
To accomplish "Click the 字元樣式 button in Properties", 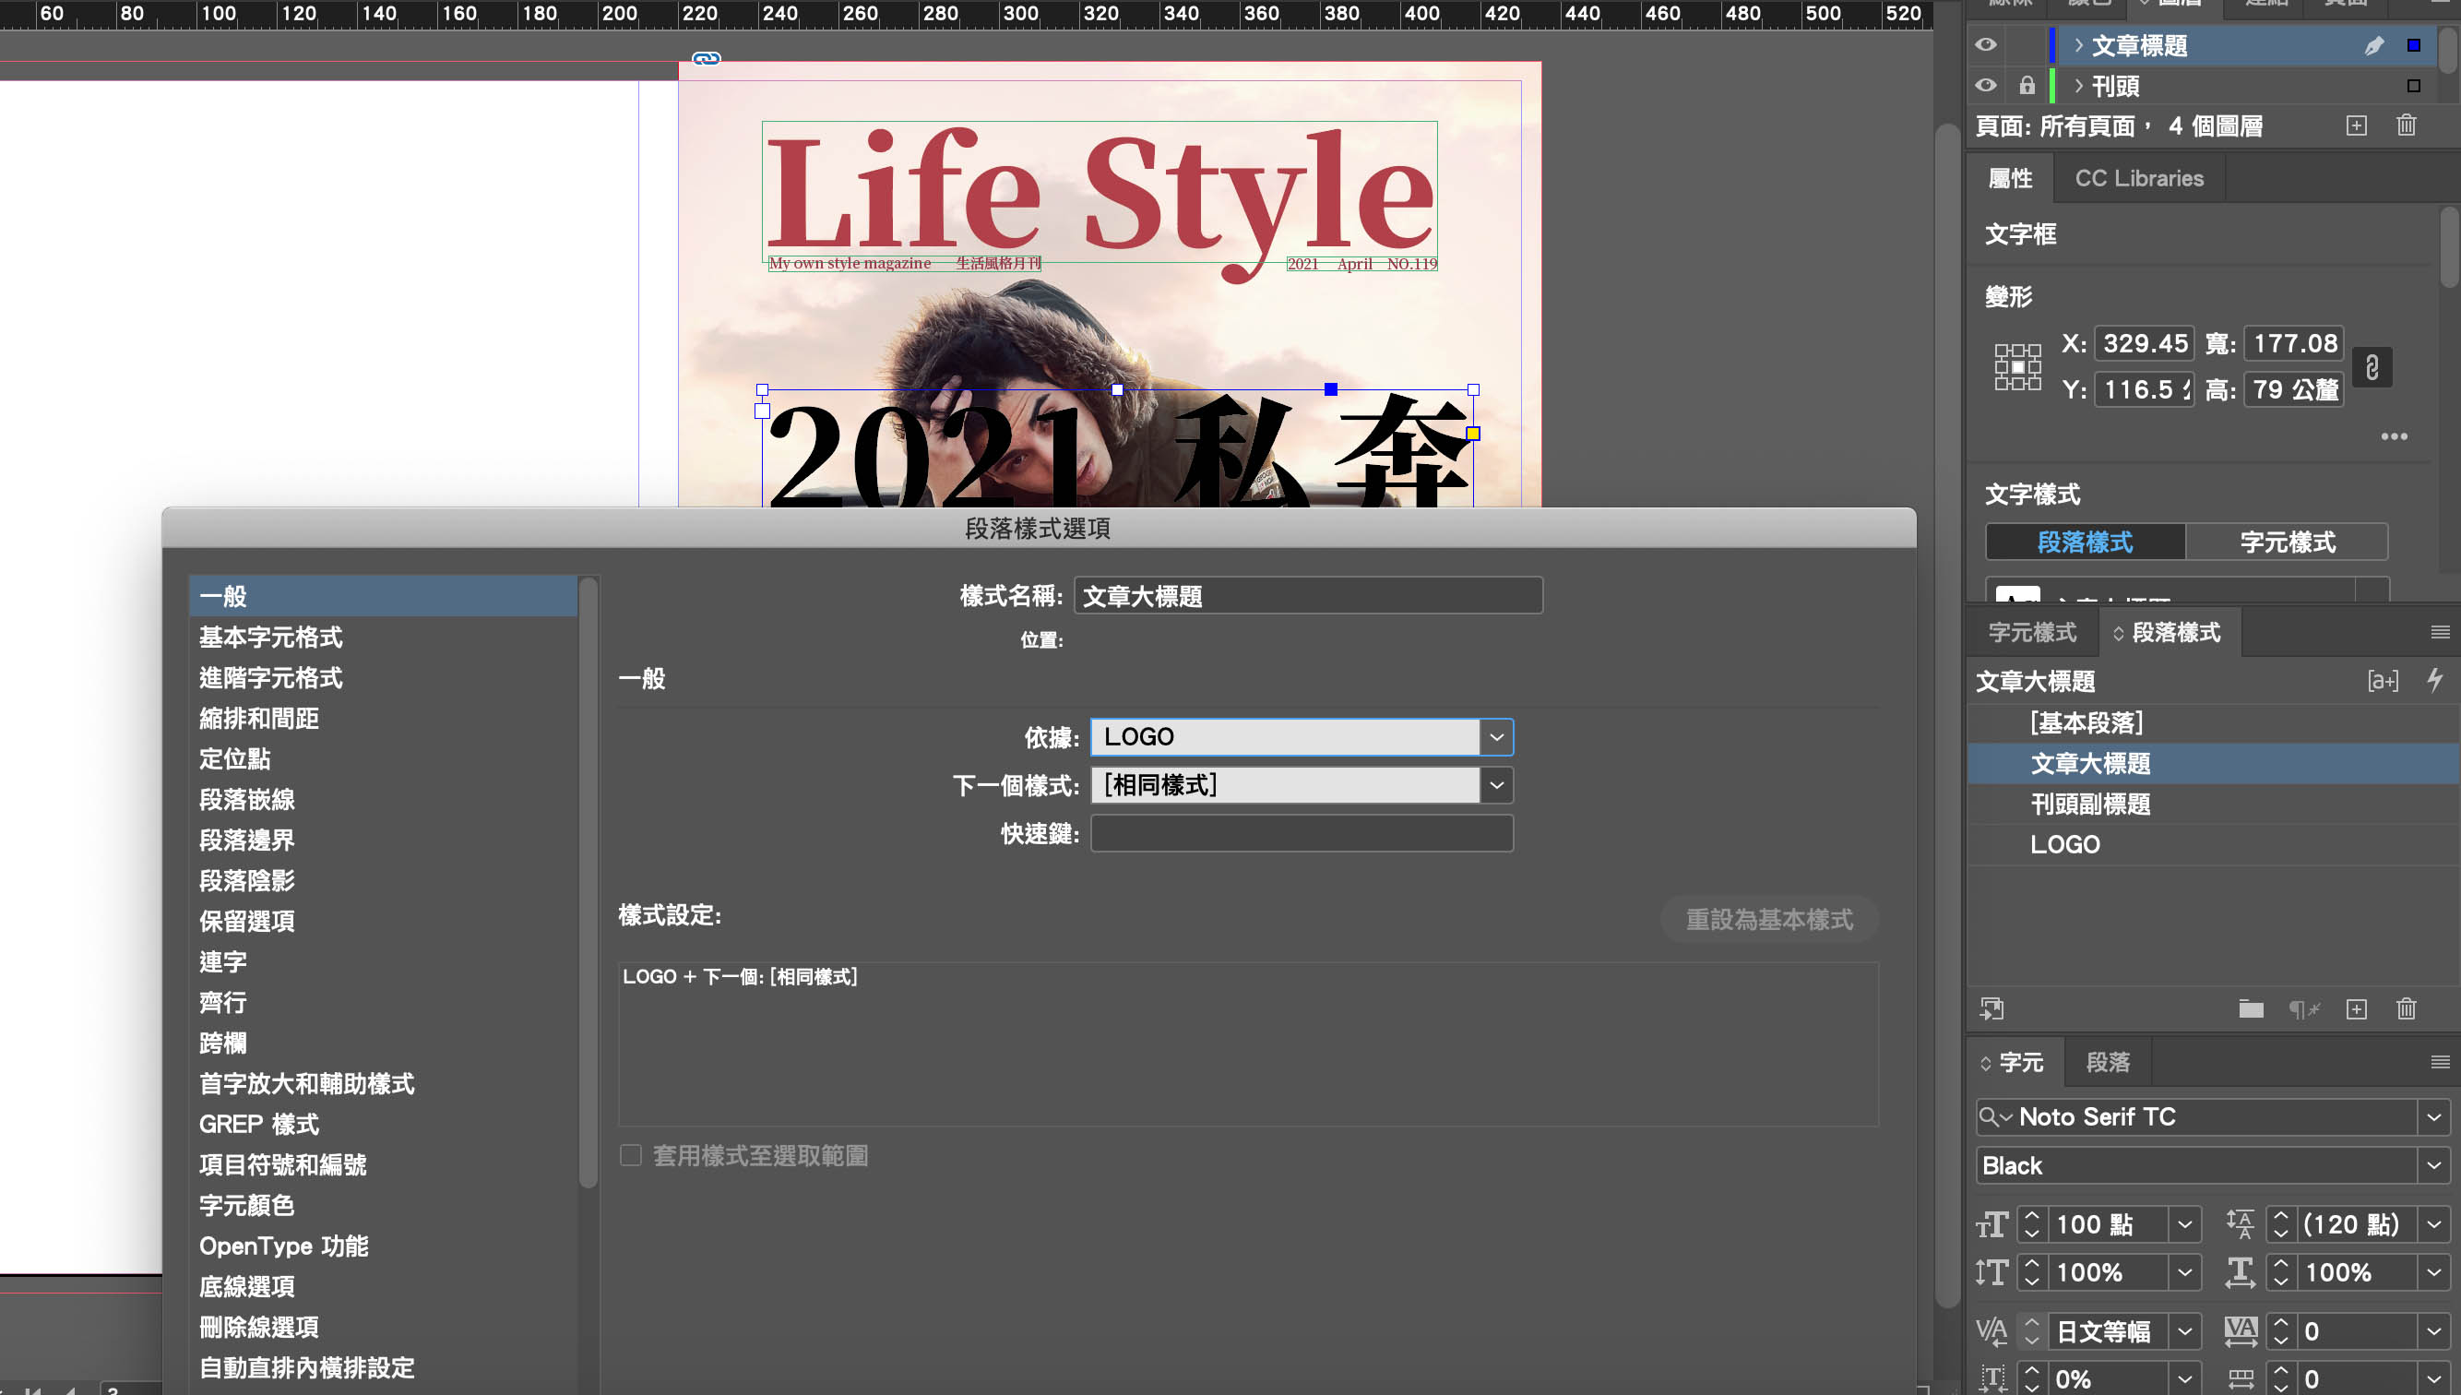I will pos(2287,542).
